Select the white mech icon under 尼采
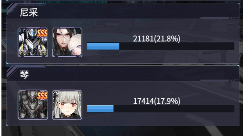 [x=33, y=42]
